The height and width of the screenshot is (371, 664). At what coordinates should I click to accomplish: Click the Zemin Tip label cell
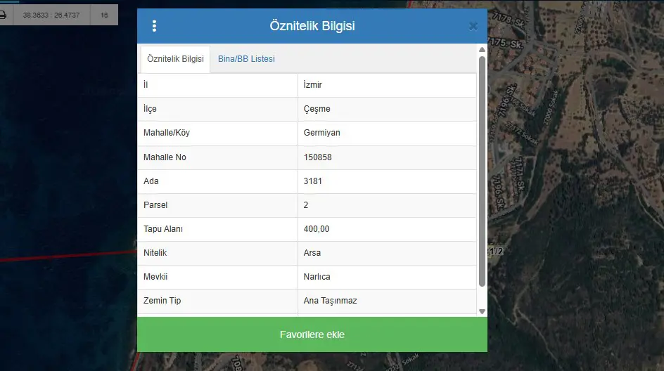217,301
